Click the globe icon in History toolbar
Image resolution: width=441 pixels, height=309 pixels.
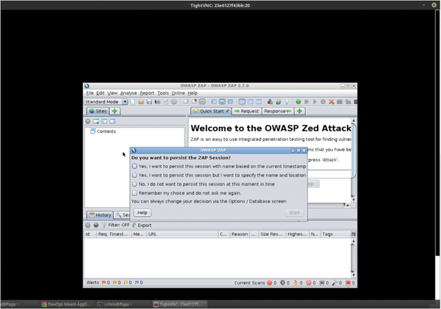pyautogui.click(x=96, y=225)
